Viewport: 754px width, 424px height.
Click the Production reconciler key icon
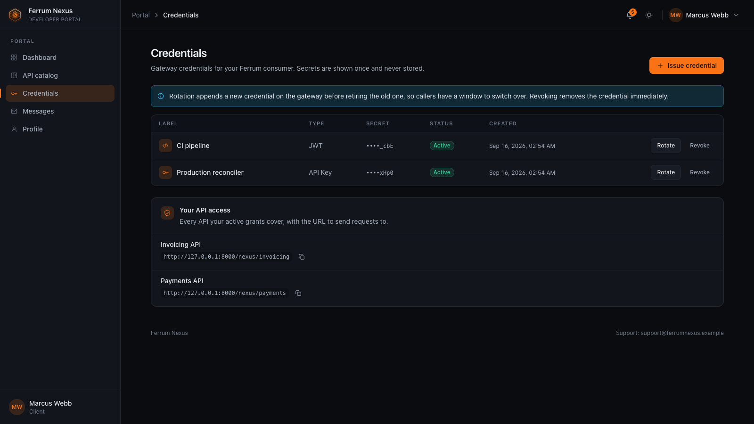click(165, 172)
